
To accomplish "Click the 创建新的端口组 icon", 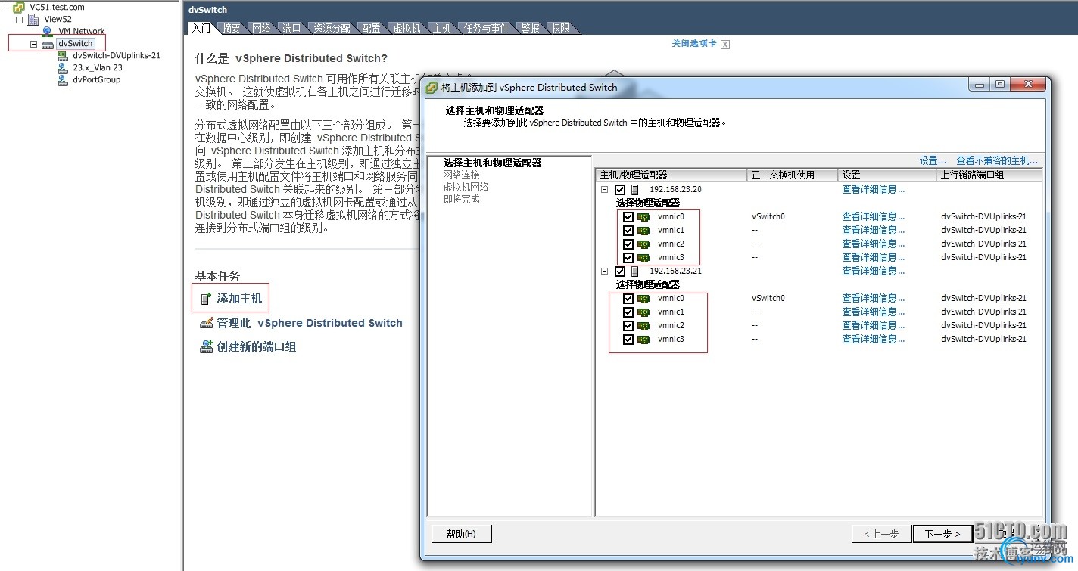I will [206, 347].
